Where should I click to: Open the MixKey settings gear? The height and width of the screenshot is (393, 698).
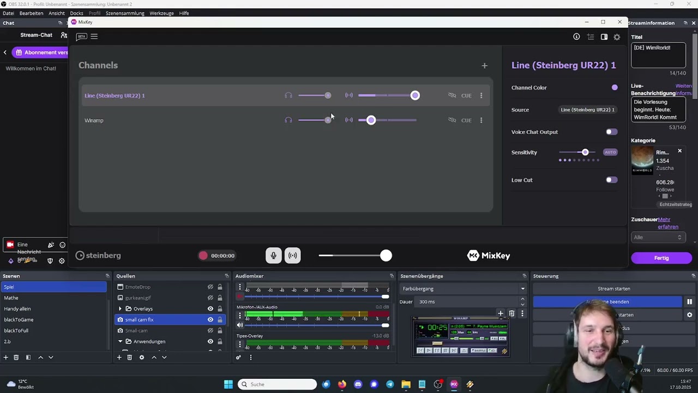click(617, 37)
